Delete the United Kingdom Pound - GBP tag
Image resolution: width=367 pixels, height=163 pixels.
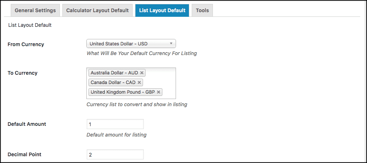point(158,92)
